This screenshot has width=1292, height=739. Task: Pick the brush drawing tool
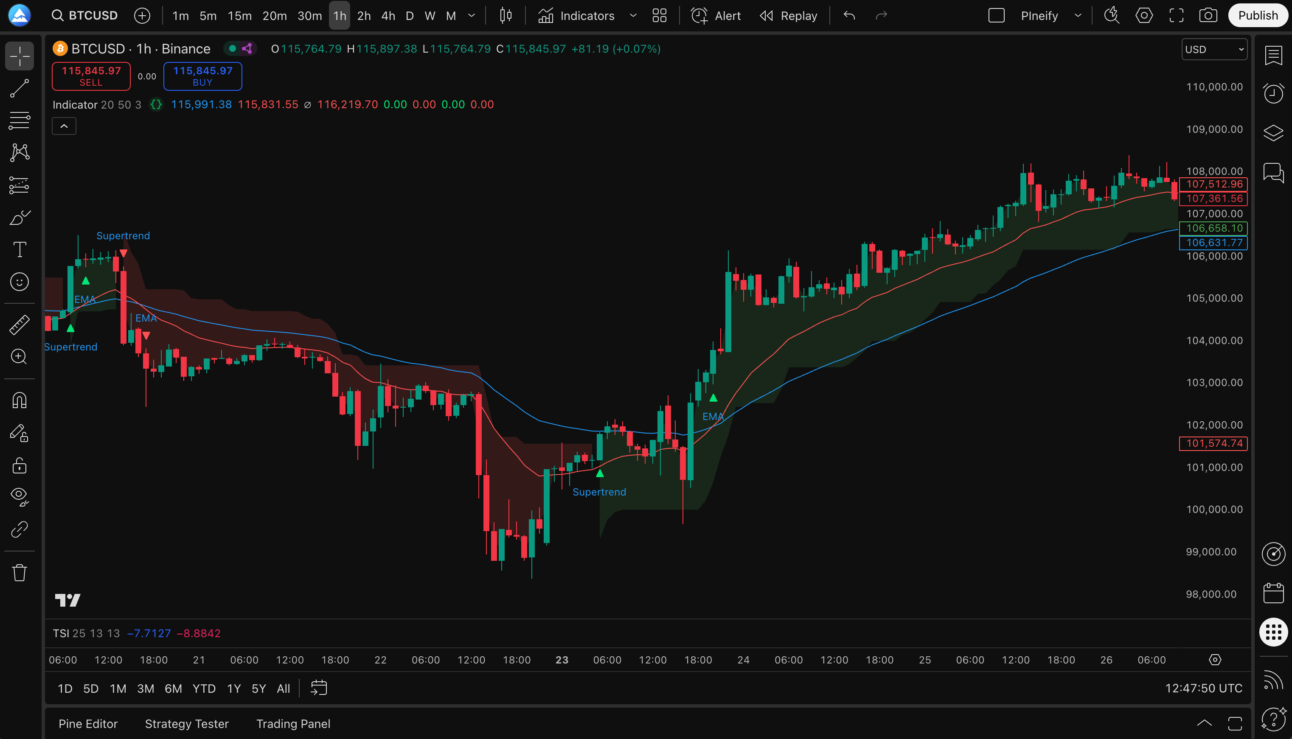pyautogui.click(x=19, y=218)
